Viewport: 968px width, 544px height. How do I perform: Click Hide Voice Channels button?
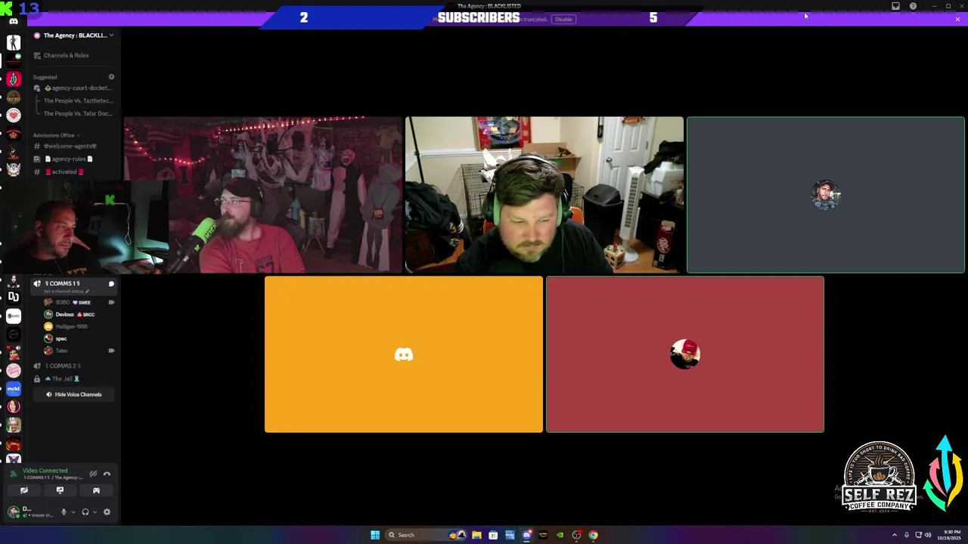[73, 394]
